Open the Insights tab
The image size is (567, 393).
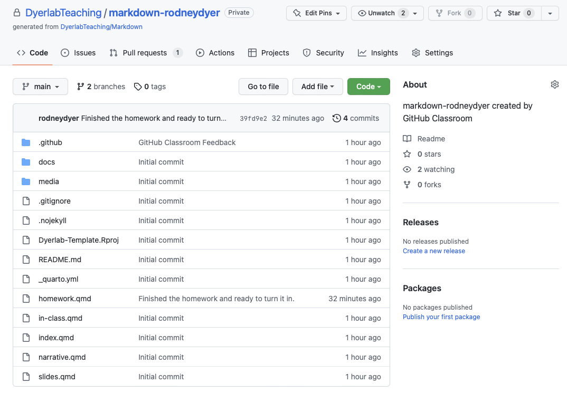pyautogui.click(x=378, y=53)
